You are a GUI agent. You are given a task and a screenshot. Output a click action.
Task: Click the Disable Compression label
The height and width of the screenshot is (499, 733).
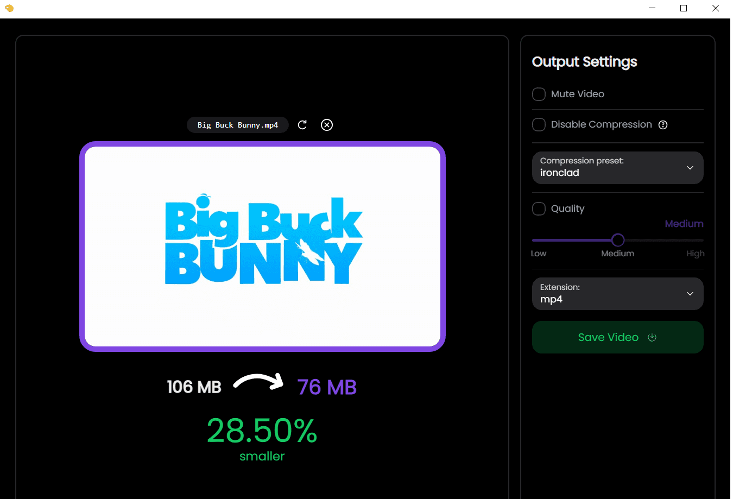pyautogui.click(x=602, y=124)
